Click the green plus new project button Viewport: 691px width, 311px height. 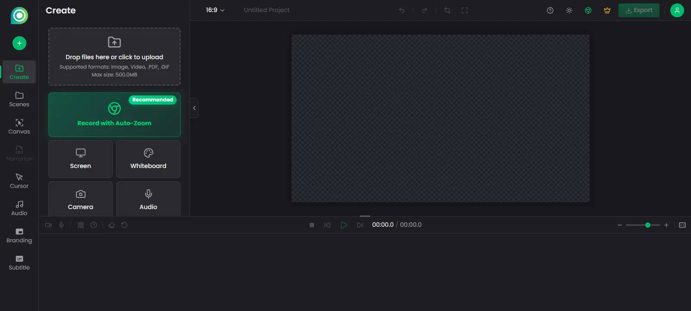(19, 43)
